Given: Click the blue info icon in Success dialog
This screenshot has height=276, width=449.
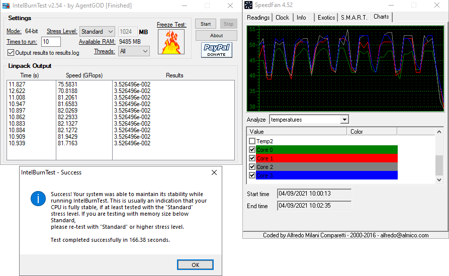Looking at the screenshot, I should (x=38, y=199).
